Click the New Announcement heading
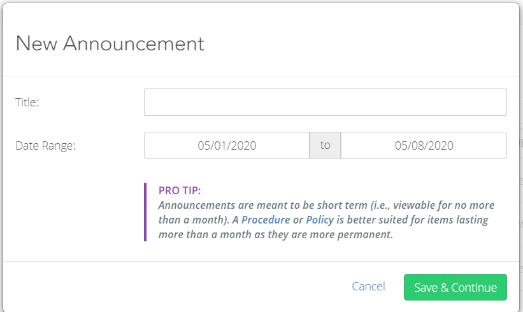 pyautogui.click(x=110, y=44)
